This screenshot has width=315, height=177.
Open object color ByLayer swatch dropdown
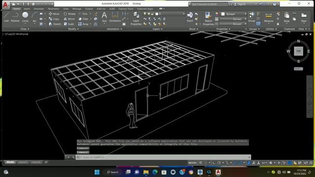coord(234,14)
